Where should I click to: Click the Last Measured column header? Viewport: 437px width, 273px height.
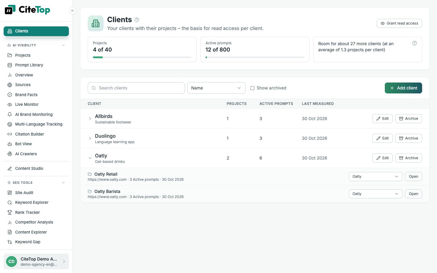pyautogui.click(x=318, y=104)
